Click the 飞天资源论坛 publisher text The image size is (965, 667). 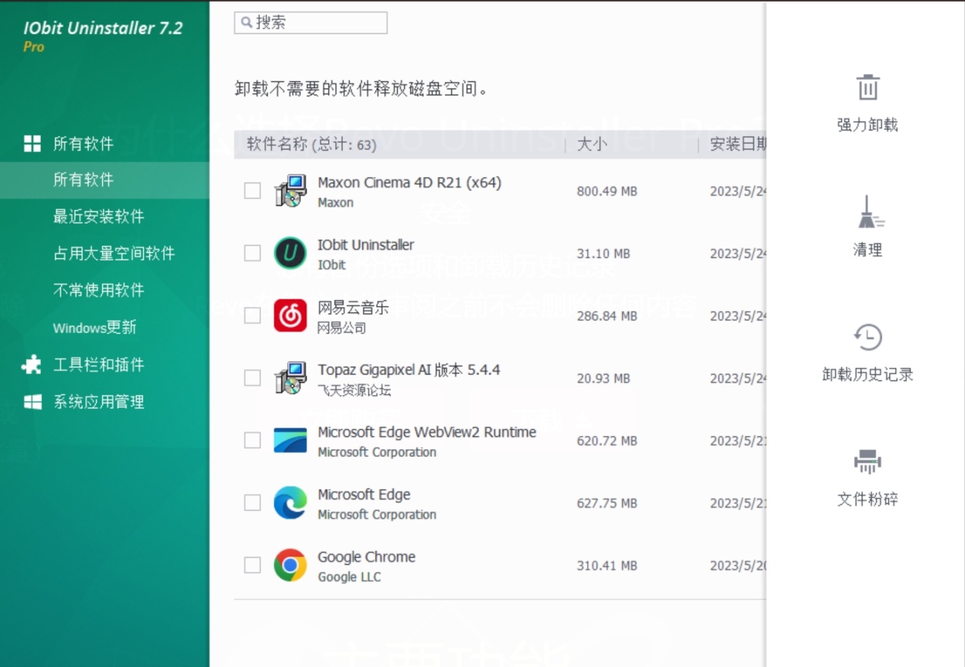coord(354,390)
